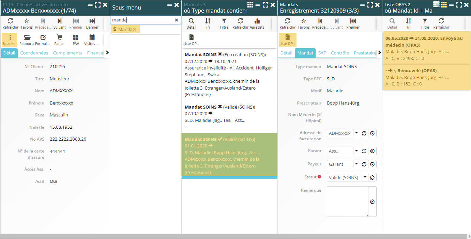Switch to the Contrôle tab
This screenshot has height=239, width=471.
[340, 53]
